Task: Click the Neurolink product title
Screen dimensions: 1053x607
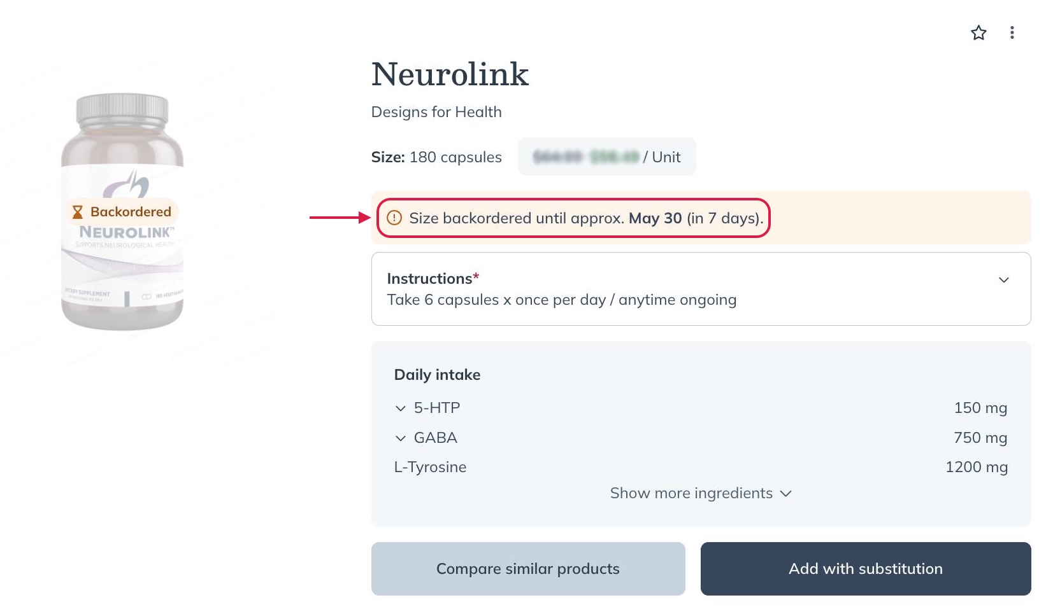Action: click(x=450, y=74)
